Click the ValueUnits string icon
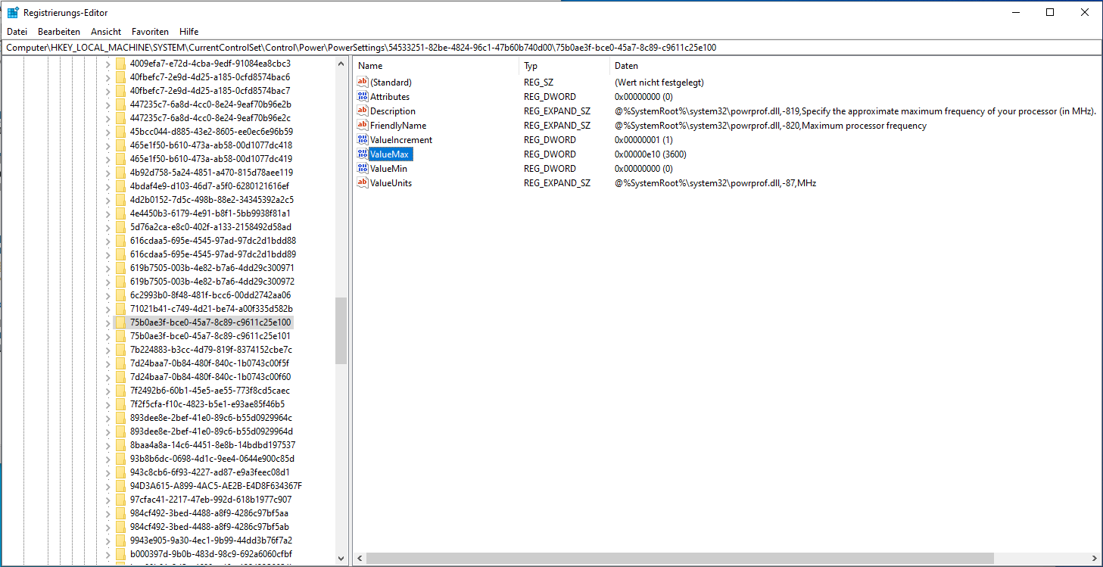The width and height of the screenshot is (1103, 567). tap(363, 182)
